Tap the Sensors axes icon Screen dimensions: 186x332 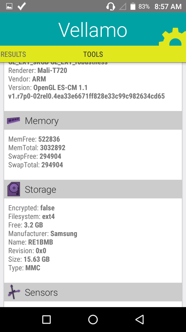point(14,292)
